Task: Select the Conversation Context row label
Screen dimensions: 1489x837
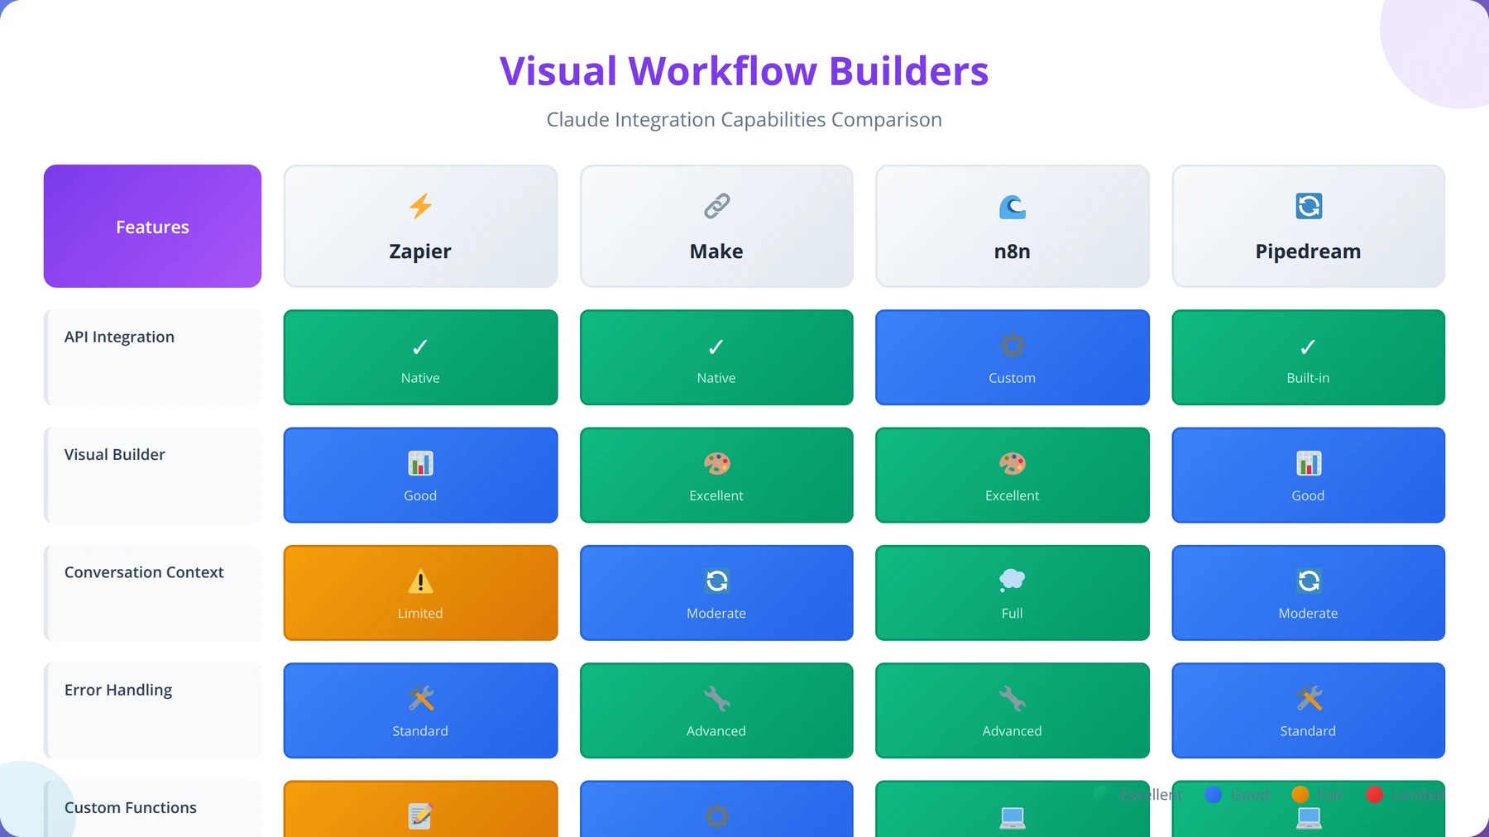Action: click(144, 572)
